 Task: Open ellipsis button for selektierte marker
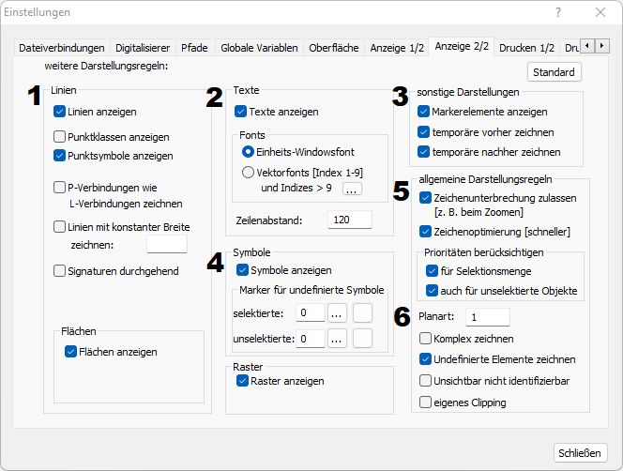tap(338, 313)
